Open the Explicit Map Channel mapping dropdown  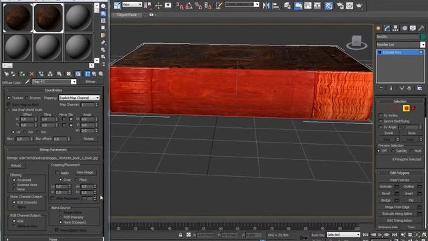79,98
